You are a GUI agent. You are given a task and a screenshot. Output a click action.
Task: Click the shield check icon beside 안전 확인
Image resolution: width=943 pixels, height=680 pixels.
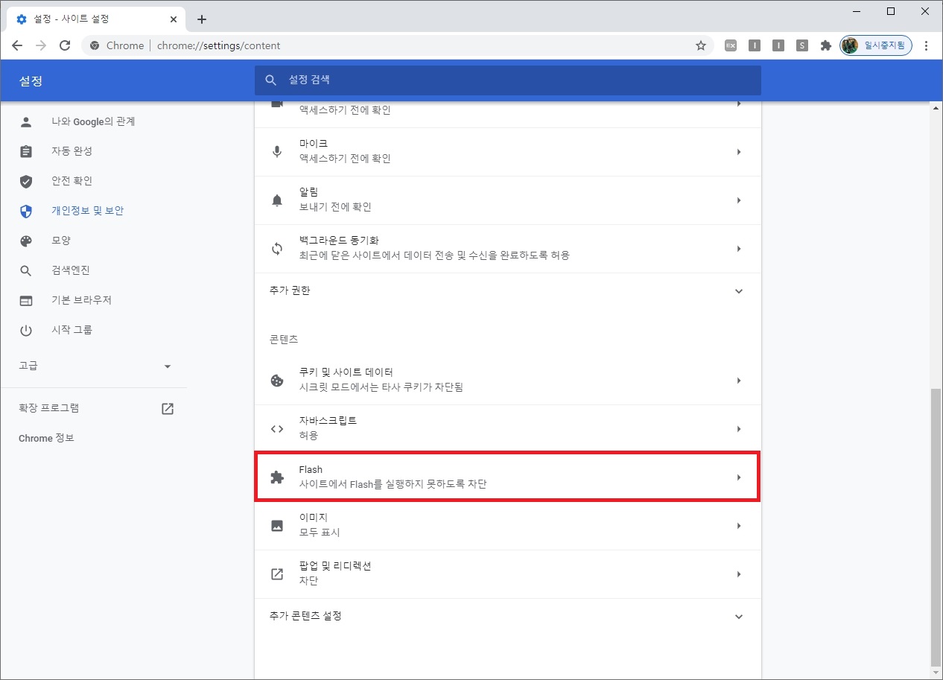26,181
